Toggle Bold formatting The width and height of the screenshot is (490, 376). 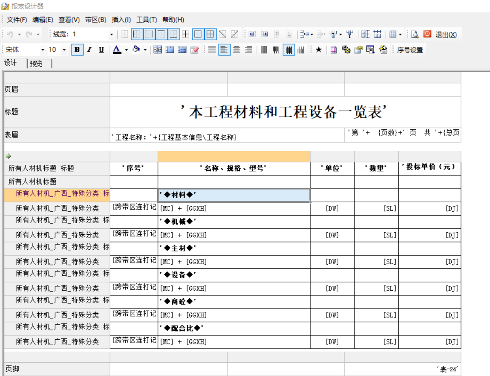(77, 50)
